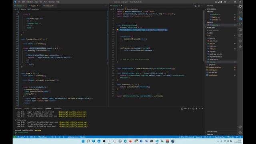Viewport: 256px width, 144px height.
Task: Click right editor vertical scrollbar
Action: pos(204,36)
